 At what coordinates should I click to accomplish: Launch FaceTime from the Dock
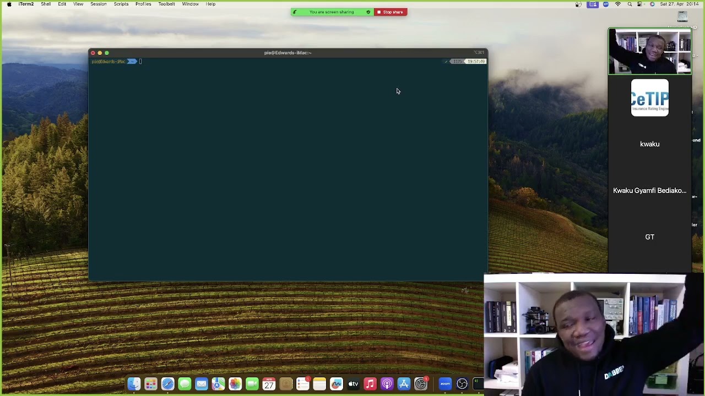pos(252,384)
